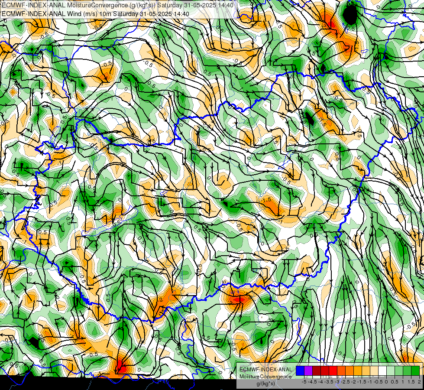The width and height of the screenshot is (424, 390).
Task: Choose the darkest green legend swatch
Action: 415,370
